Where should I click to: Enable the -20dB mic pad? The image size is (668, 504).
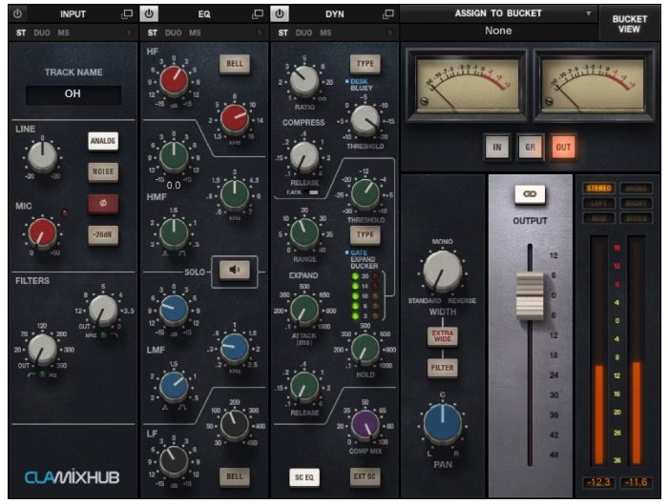[x=102, y=235]
